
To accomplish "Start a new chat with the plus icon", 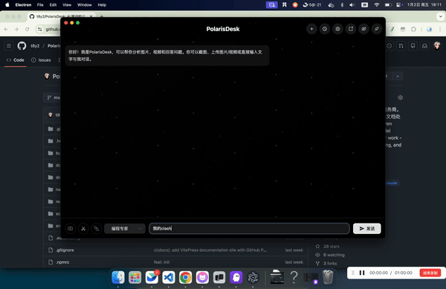I will pos(311,29).
